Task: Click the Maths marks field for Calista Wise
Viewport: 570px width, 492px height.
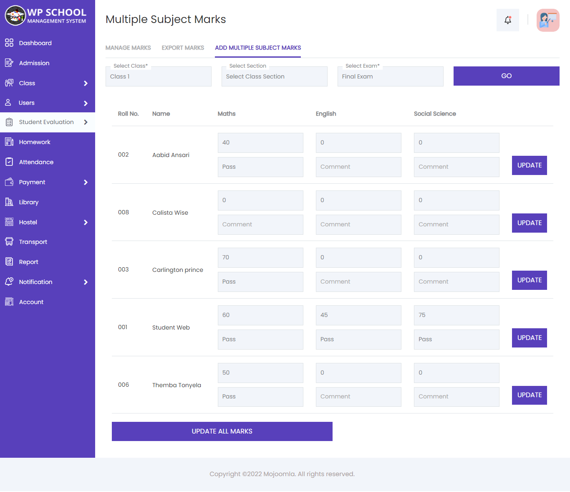Action: [x=260, y=200]
